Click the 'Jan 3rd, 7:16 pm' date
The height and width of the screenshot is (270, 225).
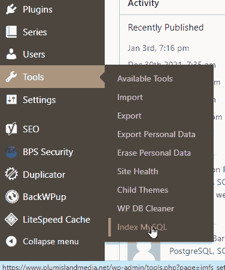(x=159, y=48)
